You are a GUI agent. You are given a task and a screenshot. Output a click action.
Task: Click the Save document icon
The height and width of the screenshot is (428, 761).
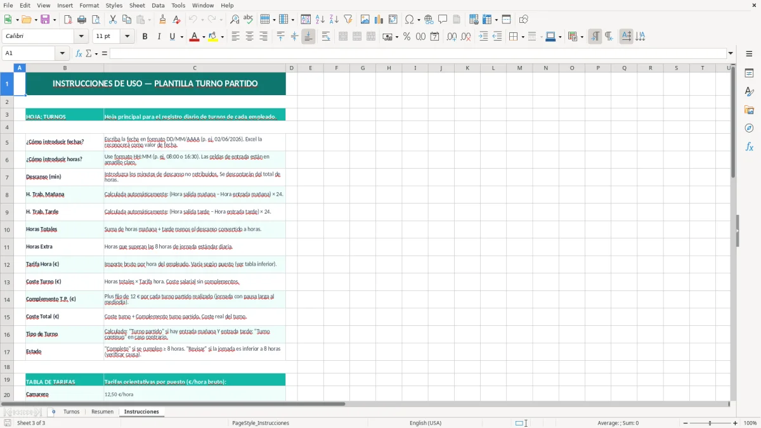coord(45,20)
